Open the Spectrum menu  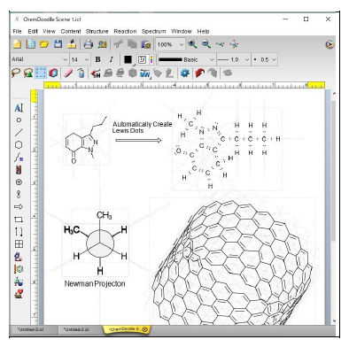pyautogui.click(x=153, y=31)
